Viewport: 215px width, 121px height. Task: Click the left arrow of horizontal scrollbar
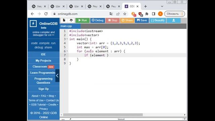coord(61,115)
